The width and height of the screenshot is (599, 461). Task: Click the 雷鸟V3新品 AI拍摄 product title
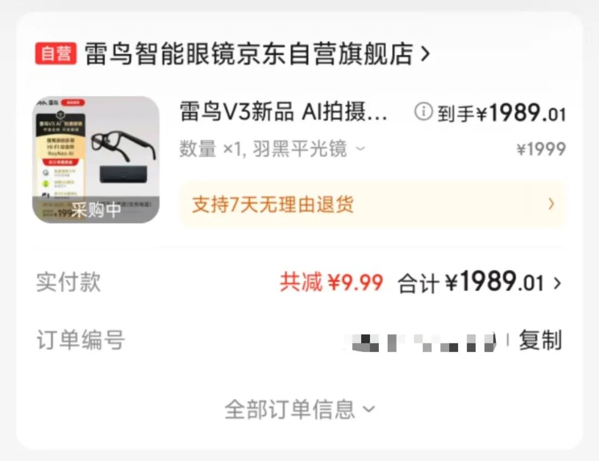coord(283,112)
